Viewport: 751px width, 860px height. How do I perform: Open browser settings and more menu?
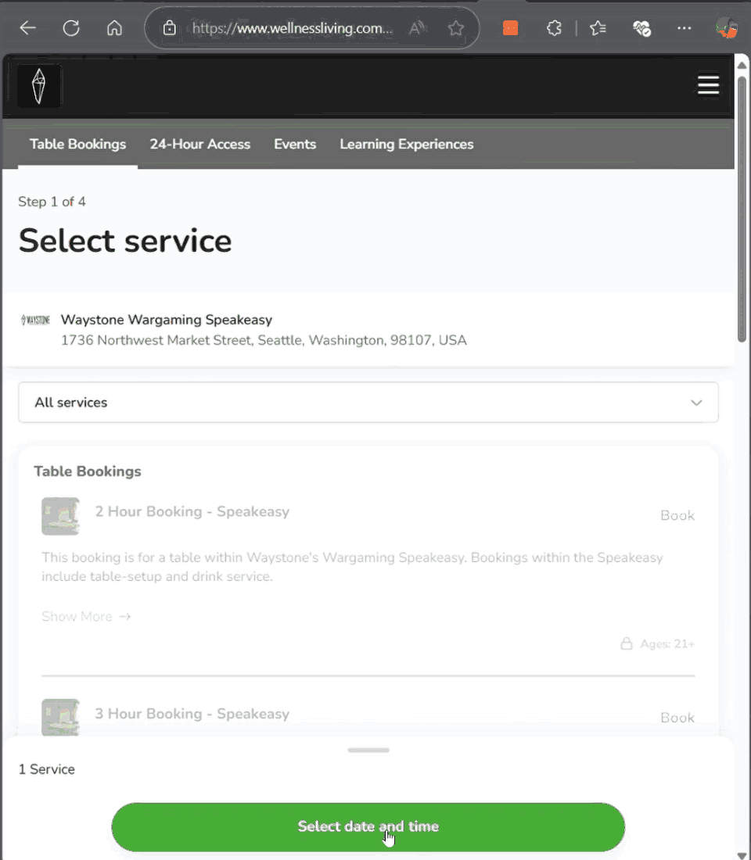pyautogui.click(x=684, y=28)
